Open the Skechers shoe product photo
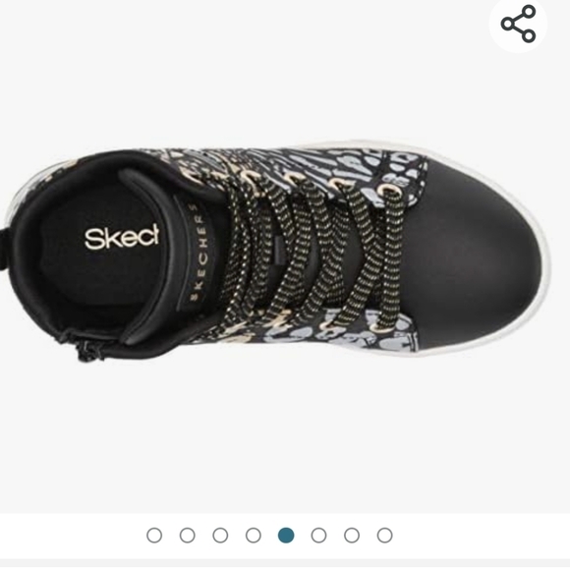The width and height of the screenshot is (570, 570). click(276, 253)
